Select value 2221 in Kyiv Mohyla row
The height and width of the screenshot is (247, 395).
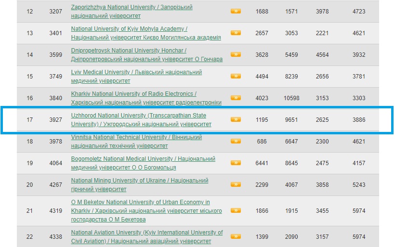point(322,33)
